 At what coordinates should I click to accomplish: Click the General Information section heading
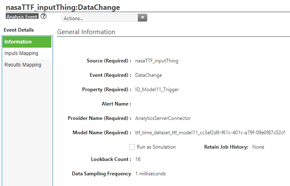click(x=86, y=32)
